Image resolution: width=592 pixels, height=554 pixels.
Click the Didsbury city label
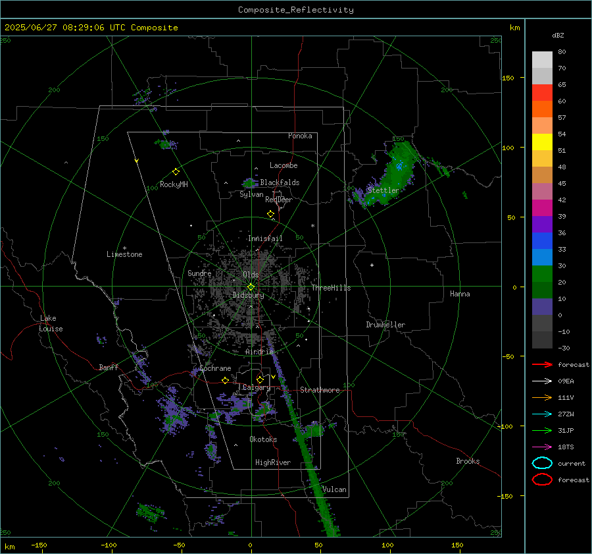(248, 295)
